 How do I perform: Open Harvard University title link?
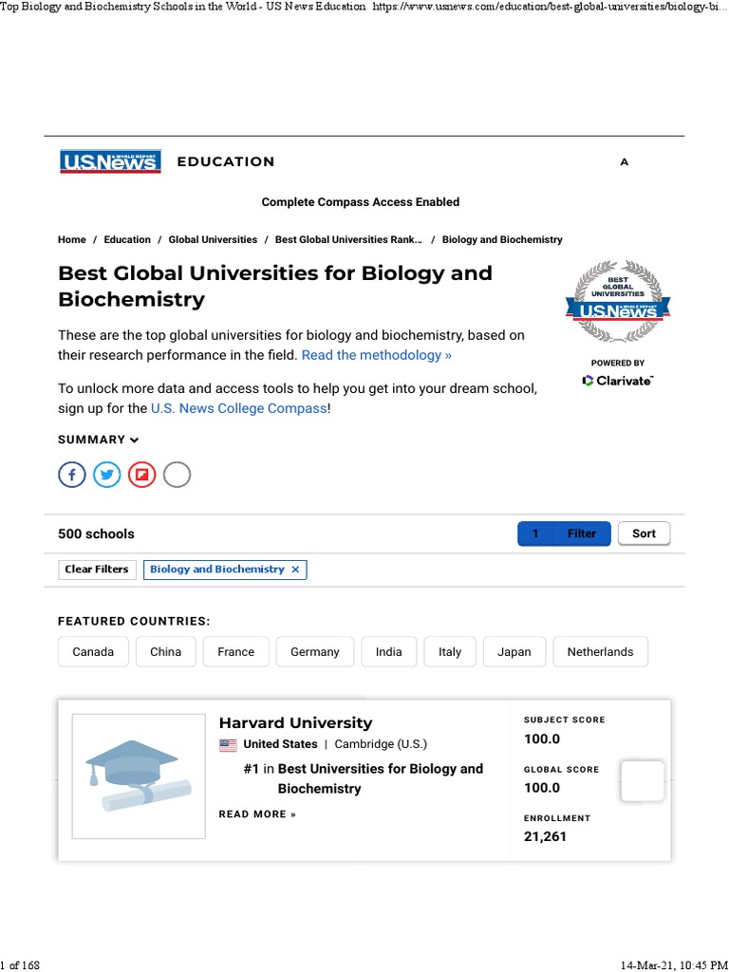click(296, 722)
